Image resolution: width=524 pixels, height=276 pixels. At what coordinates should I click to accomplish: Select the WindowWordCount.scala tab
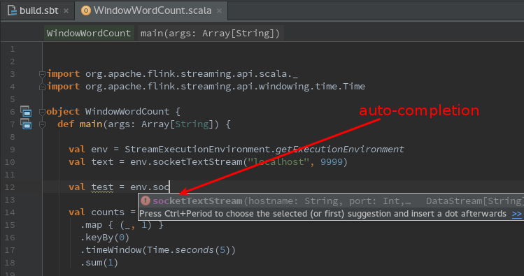[151, 10]
